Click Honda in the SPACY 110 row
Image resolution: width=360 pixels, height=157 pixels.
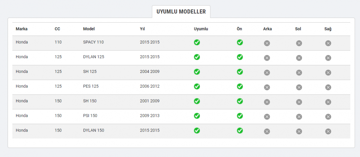tap(22, 42)
